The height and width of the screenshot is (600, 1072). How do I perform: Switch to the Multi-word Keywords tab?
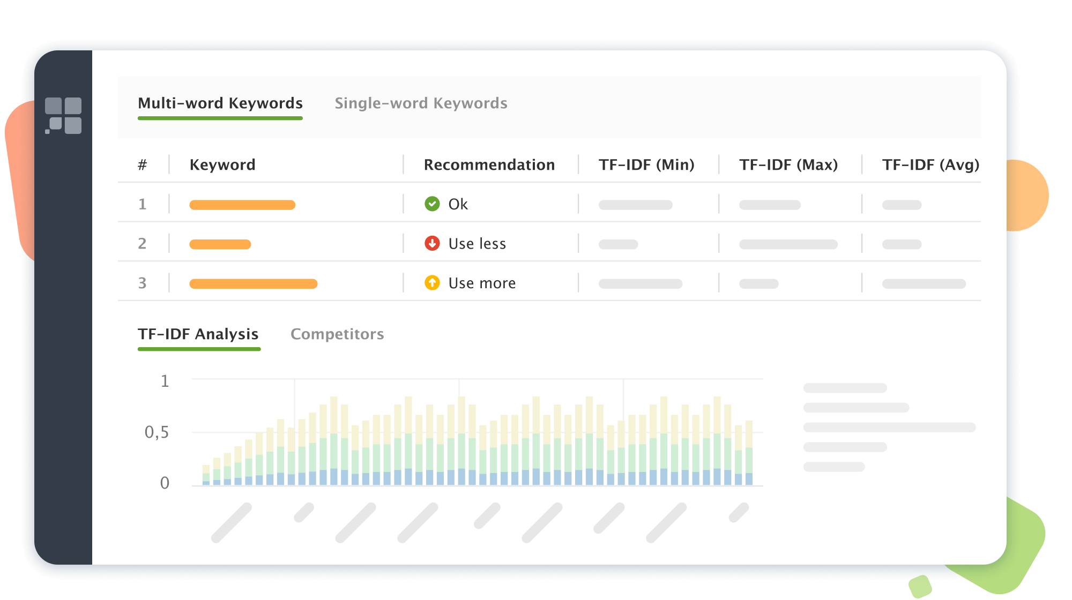pyautogui.click(x=220, y=103)
